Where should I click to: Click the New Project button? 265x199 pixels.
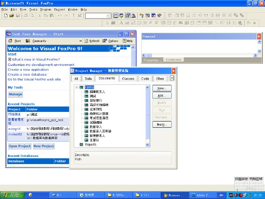pos(44,146)
